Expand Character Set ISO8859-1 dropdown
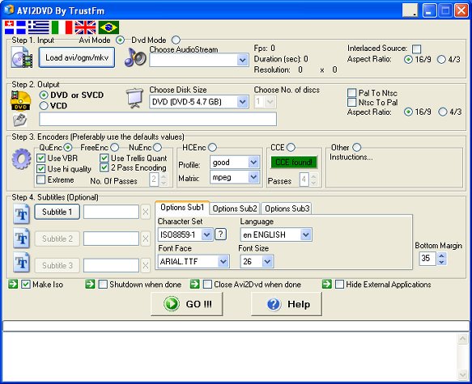The height and width of the screenshot is (384, 472). pyautogui.click(x=206, y=234)
